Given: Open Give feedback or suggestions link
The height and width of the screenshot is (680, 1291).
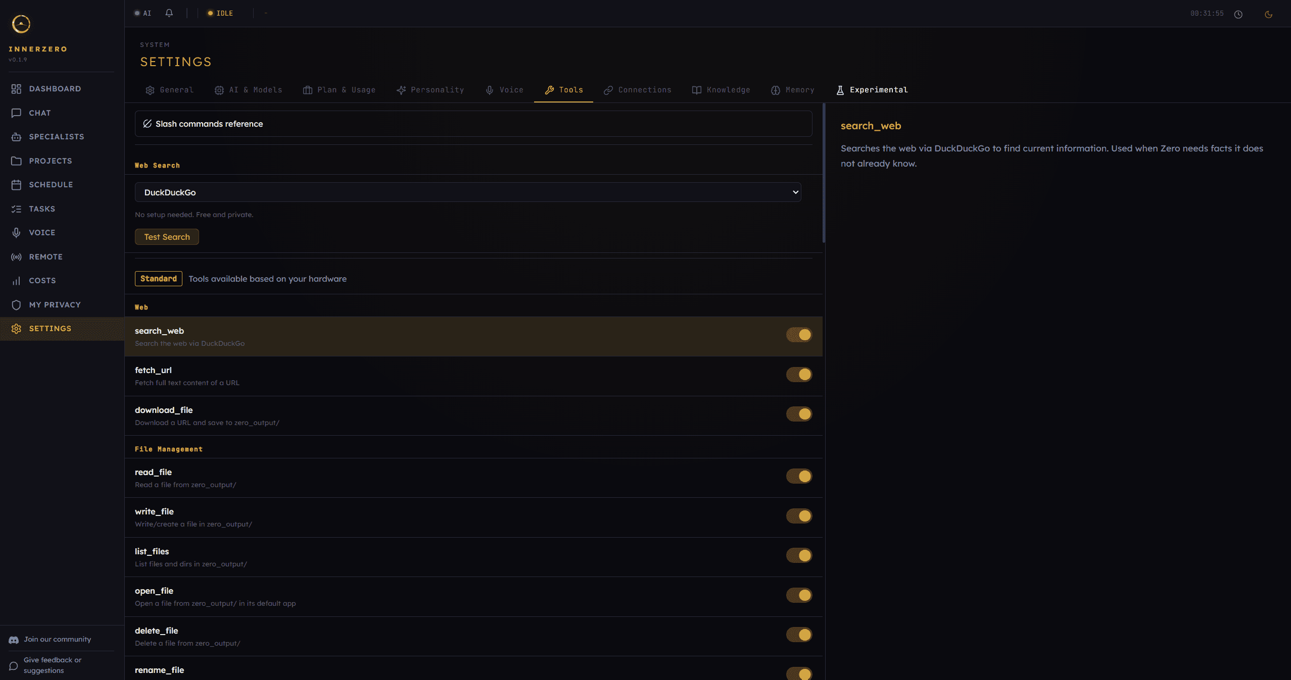Looking at the screenshot, I should [x=53, y=665].
